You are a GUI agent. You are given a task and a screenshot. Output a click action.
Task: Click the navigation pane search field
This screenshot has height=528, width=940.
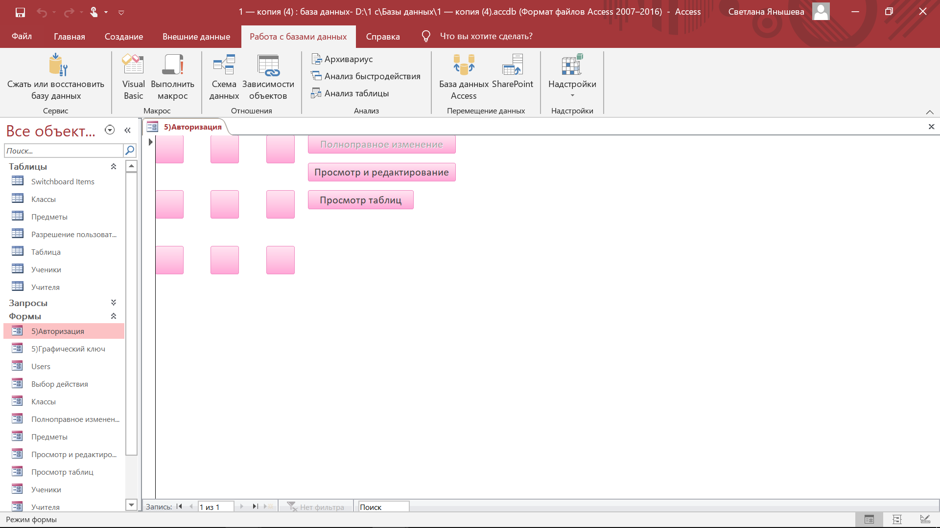point(64,151)
